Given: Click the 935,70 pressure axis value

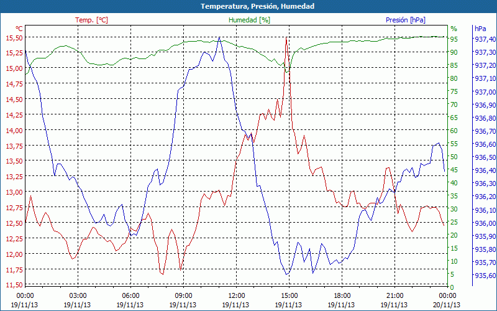Looking at the screenshot, I should (484, 263).
